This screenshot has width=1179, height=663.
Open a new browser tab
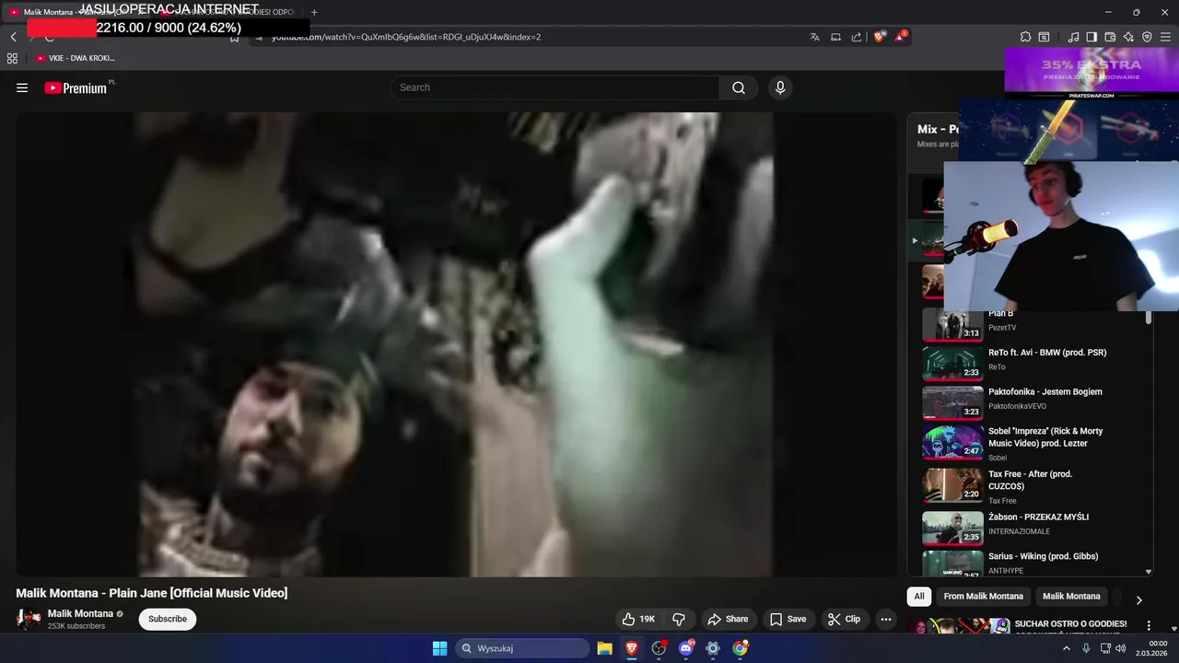click(x=314, y=12)
